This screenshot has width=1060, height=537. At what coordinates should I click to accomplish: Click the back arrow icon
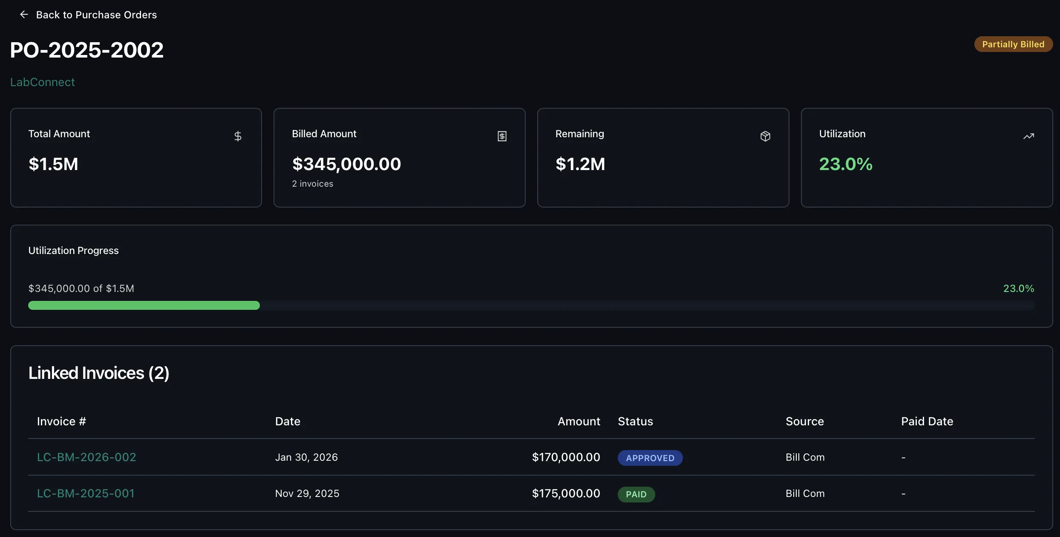(x=23, y=14)
